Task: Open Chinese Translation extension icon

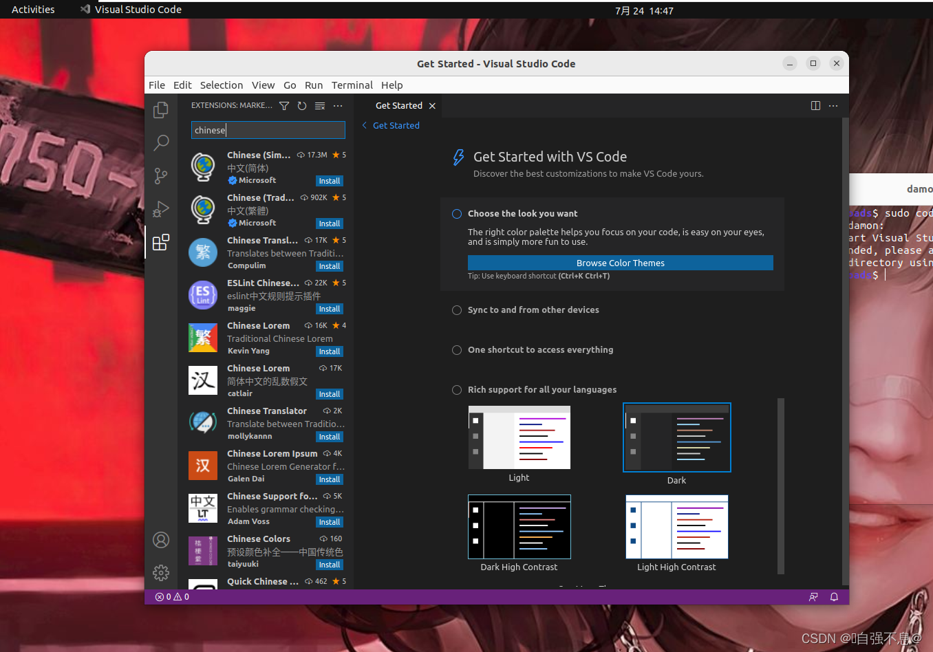Action: click(203, 252)
